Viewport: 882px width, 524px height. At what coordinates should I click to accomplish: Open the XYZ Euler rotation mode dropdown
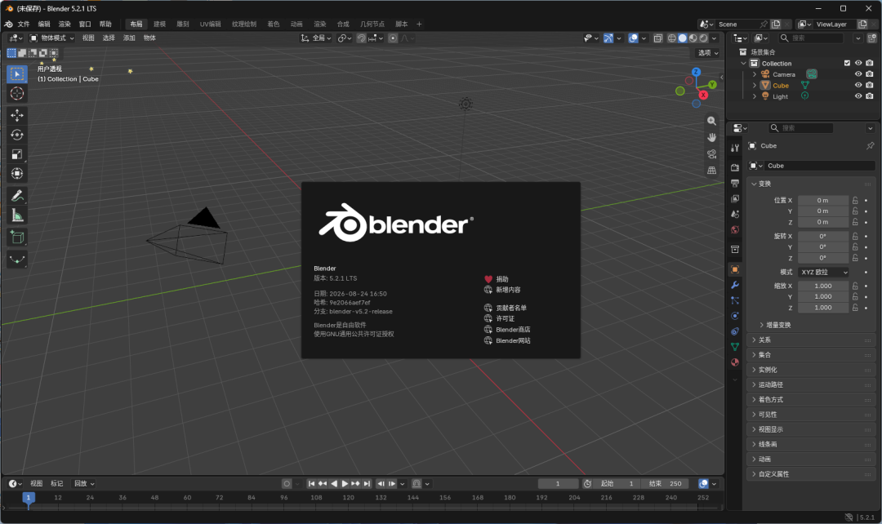823,272
